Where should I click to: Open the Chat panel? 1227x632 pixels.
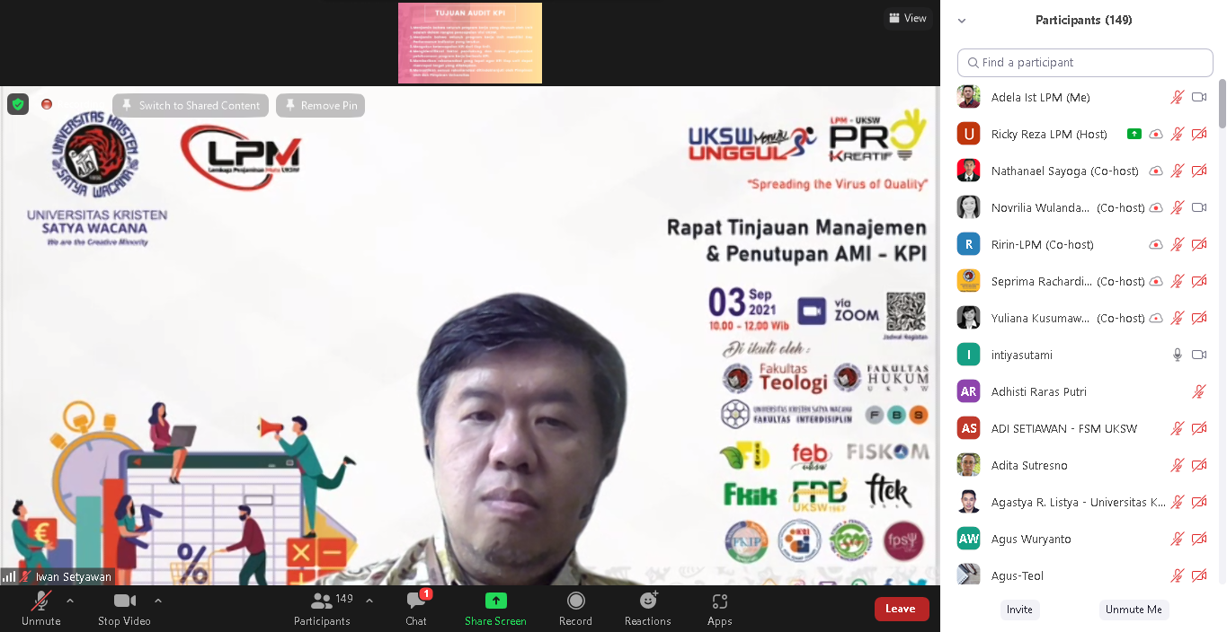point(416,608)
